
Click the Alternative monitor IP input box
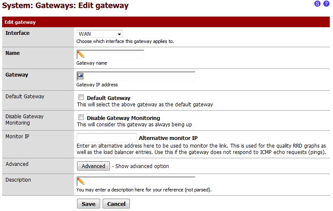point(106,138)
